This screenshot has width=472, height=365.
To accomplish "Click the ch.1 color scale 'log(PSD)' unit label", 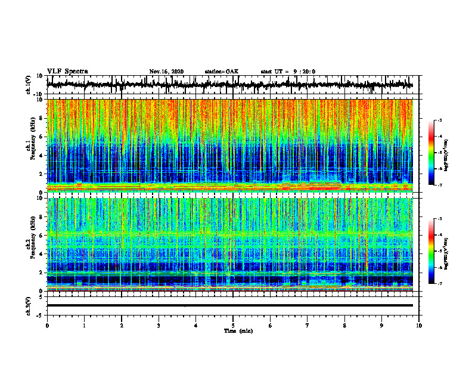I will (446, 156).
